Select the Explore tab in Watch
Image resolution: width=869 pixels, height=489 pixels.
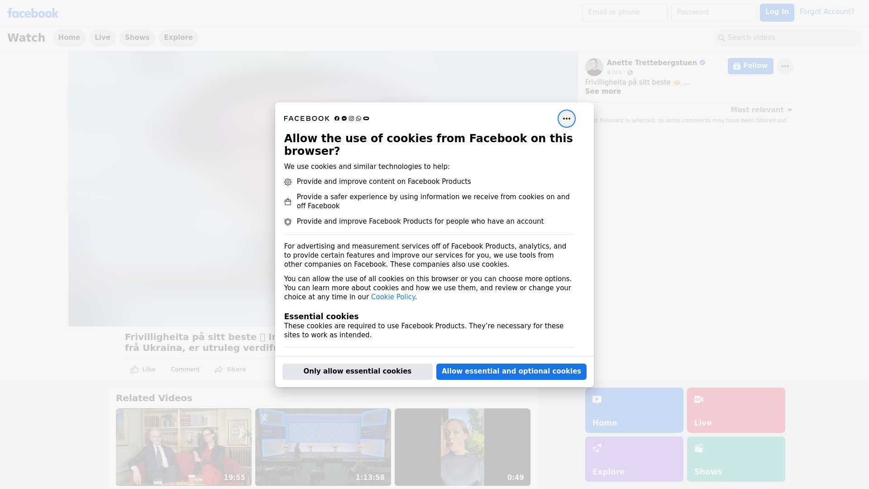(178, 38)
